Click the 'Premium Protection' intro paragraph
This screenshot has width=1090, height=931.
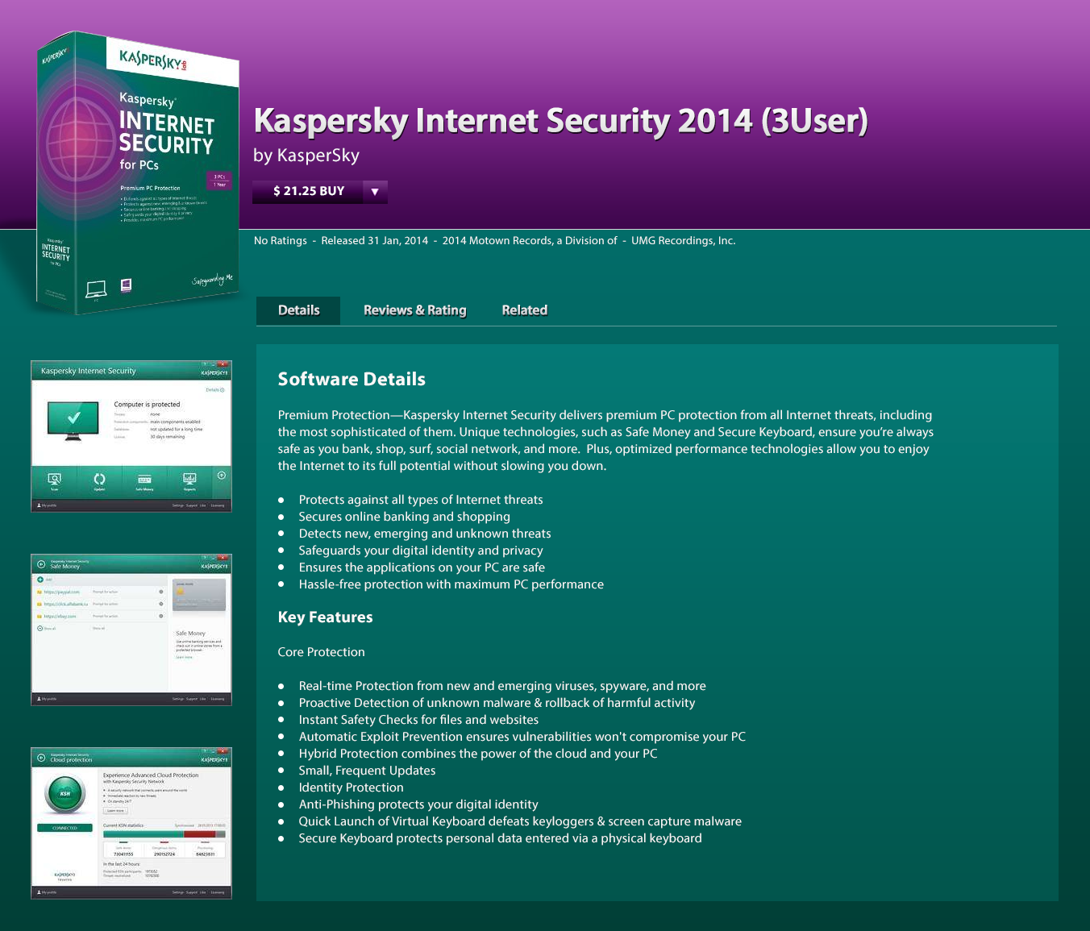pos(605,440)
